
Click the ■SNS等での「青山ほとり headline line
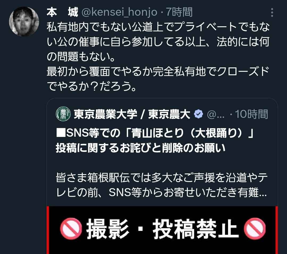pos(155,133)
